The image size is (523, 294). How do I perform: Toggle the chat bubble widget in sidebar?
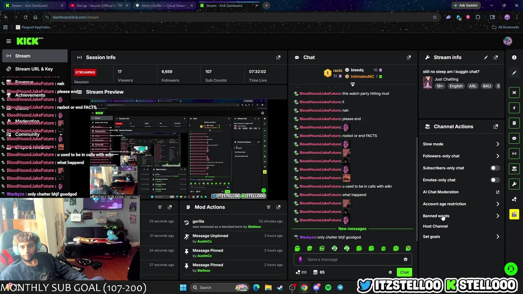[x=514, y=138]
